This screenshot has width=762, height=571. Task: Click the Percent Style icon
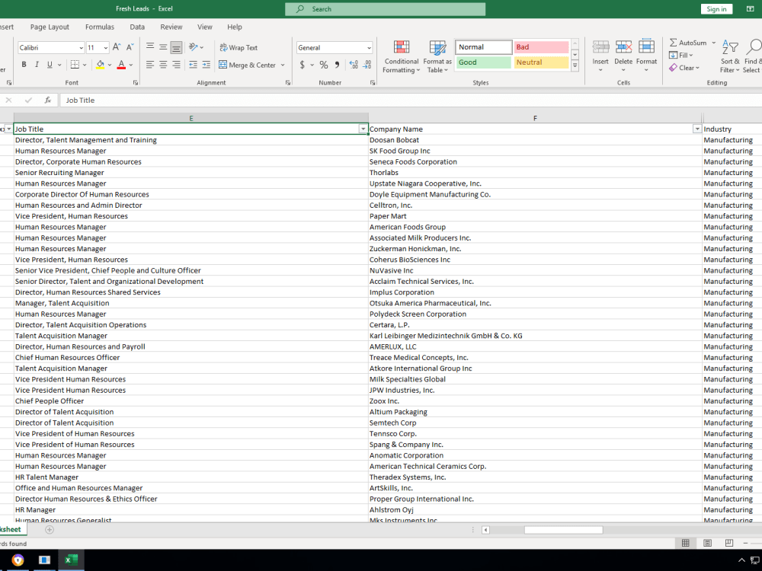coord(324,65)
